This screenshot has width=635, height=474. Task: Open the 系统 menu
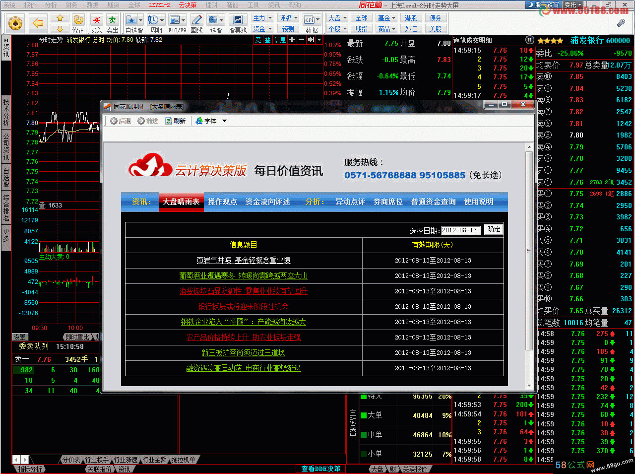9,5
